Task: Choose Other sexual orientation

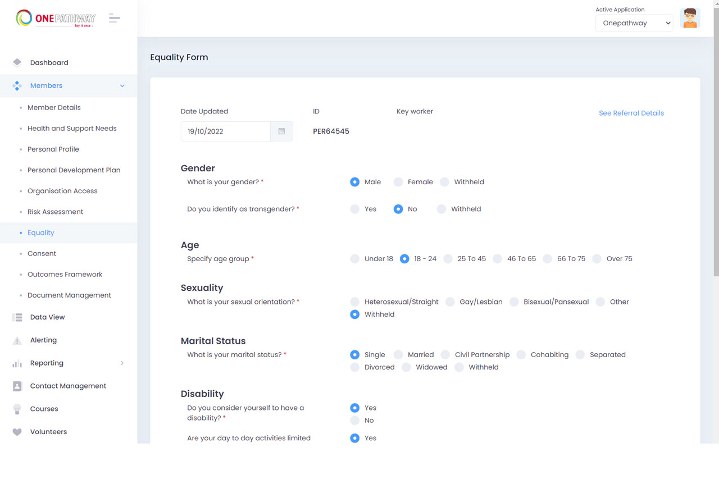Action: pos(600,302)
